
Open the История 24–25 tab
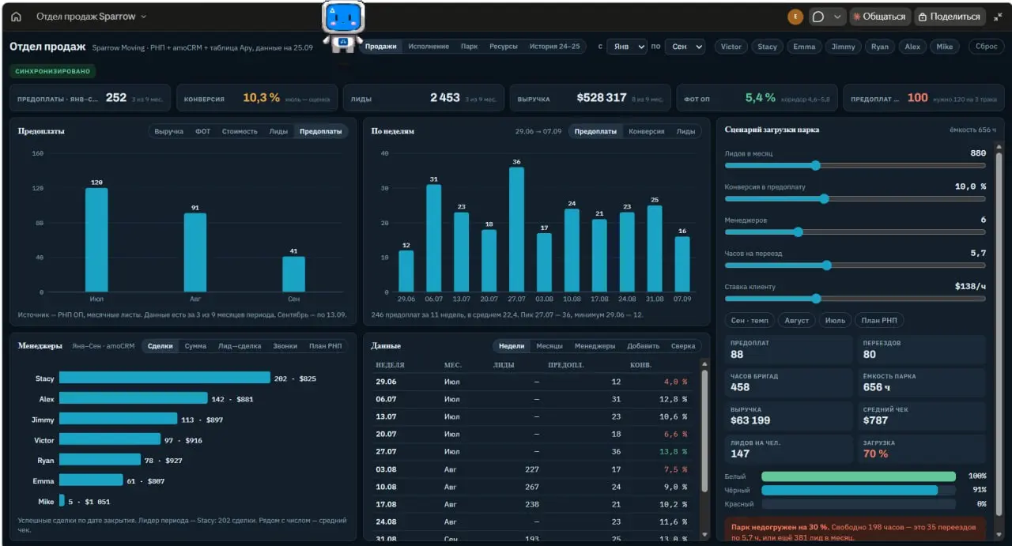pyautogui.click(x=555, y=47)
